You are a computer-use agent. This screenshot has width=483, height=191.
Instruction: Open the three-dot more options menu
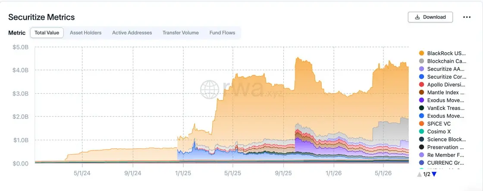click(x=467, y=17)
